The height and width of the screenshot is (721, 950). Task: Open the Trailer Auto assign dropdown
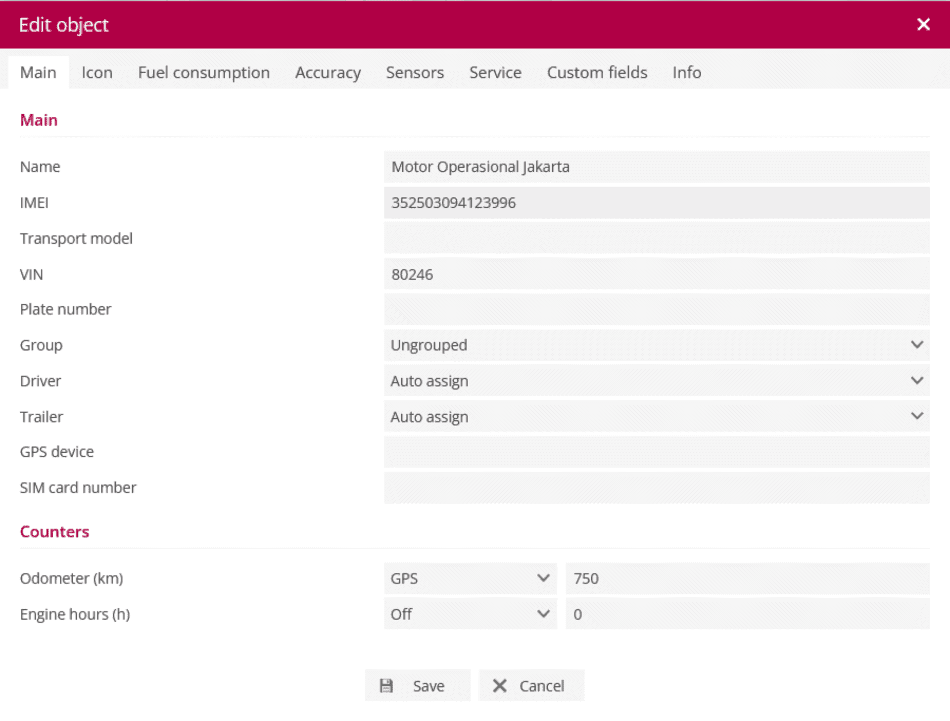tap(656, 417)
